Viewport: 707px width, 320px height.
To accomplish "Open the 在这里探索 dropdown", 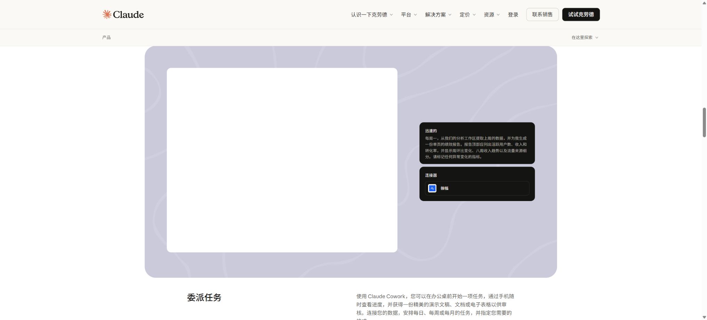I will click(x=585, y=38).
